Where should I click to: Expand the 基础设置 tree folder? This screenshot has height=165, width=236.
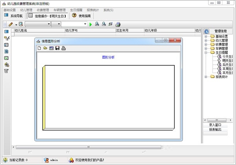tap(206, 37)
